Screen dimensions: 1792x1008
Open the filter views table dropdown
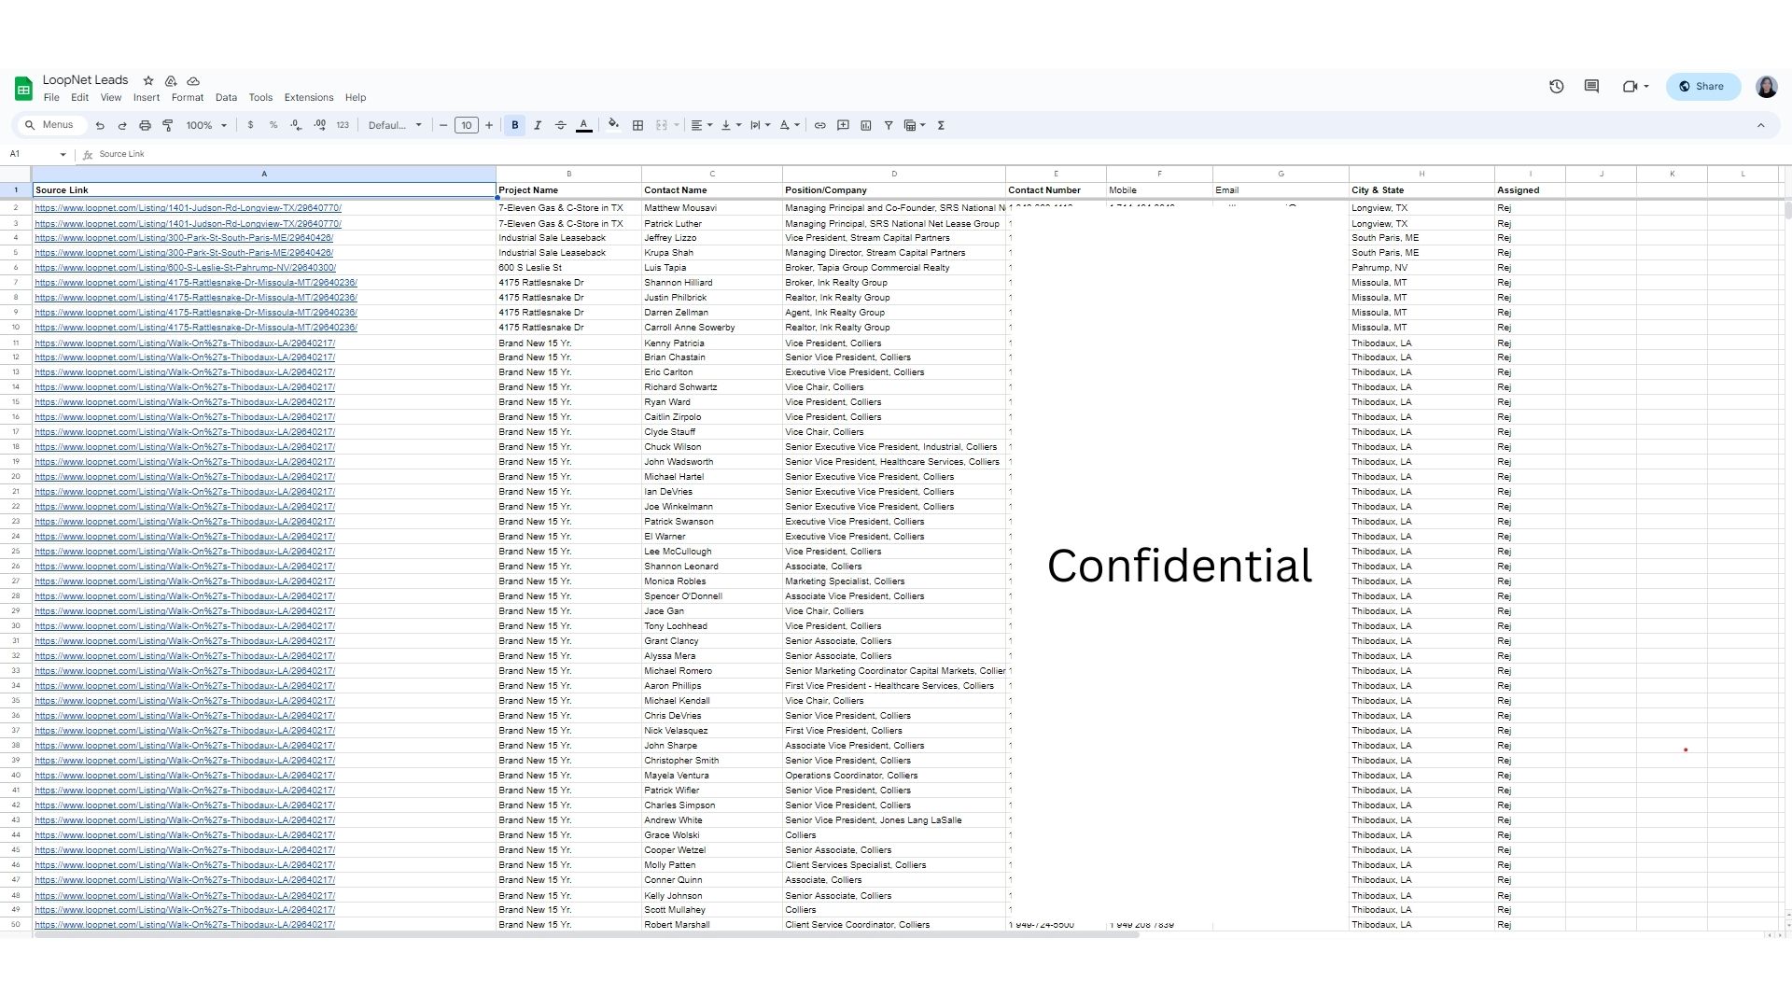click(x=915, y=125)
